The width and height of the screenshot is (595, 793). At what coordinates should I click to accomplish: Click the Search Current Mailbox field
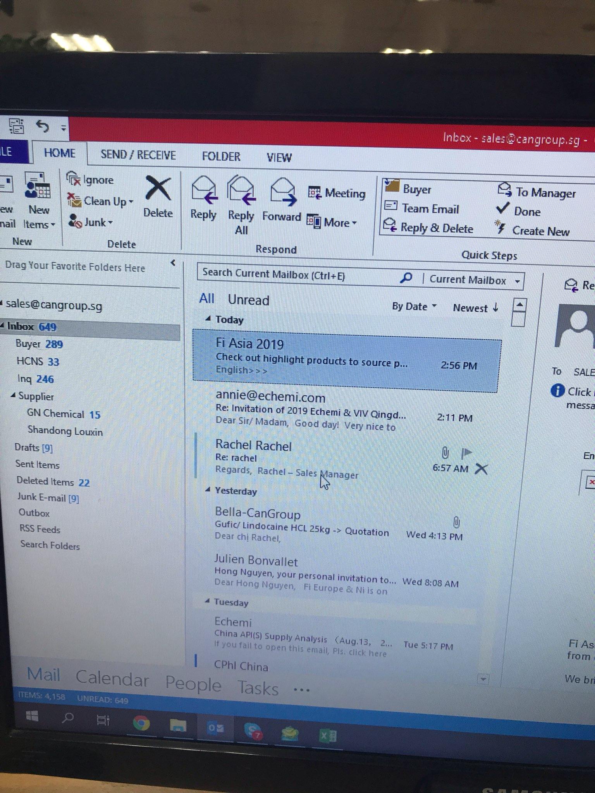click(x=298, y=274)
